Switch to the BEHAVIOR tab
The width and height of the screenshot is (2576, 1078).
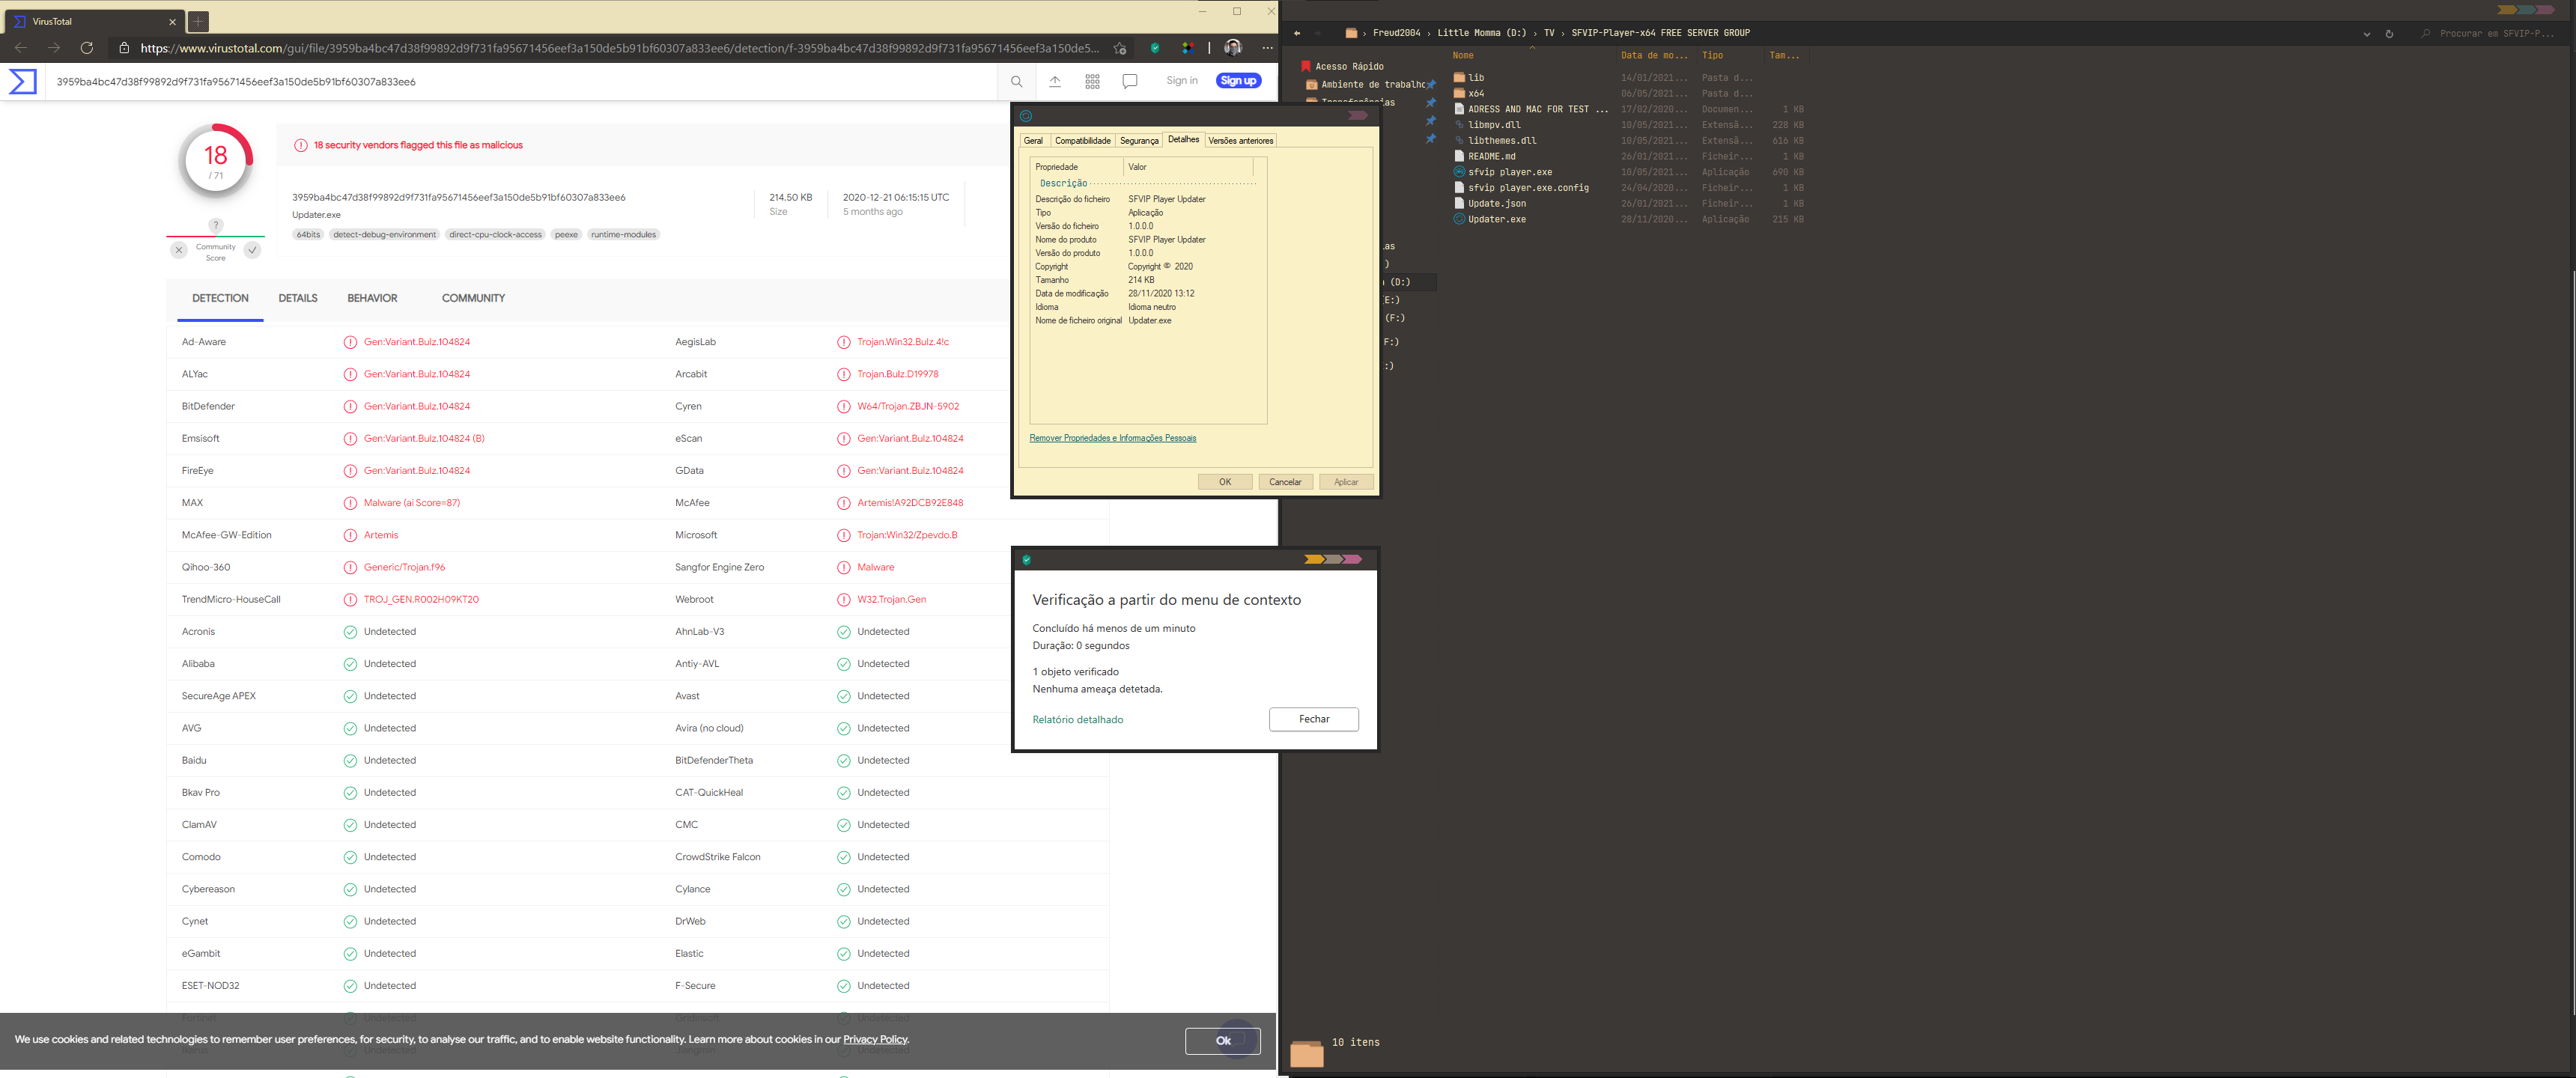click(x=372, y=299)
